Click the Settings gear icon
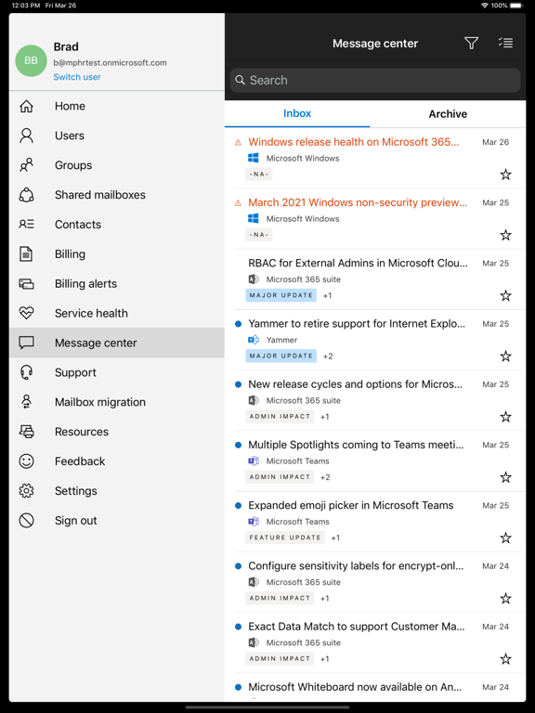Viewport: 535px width, 713px height. coord(26,490)
